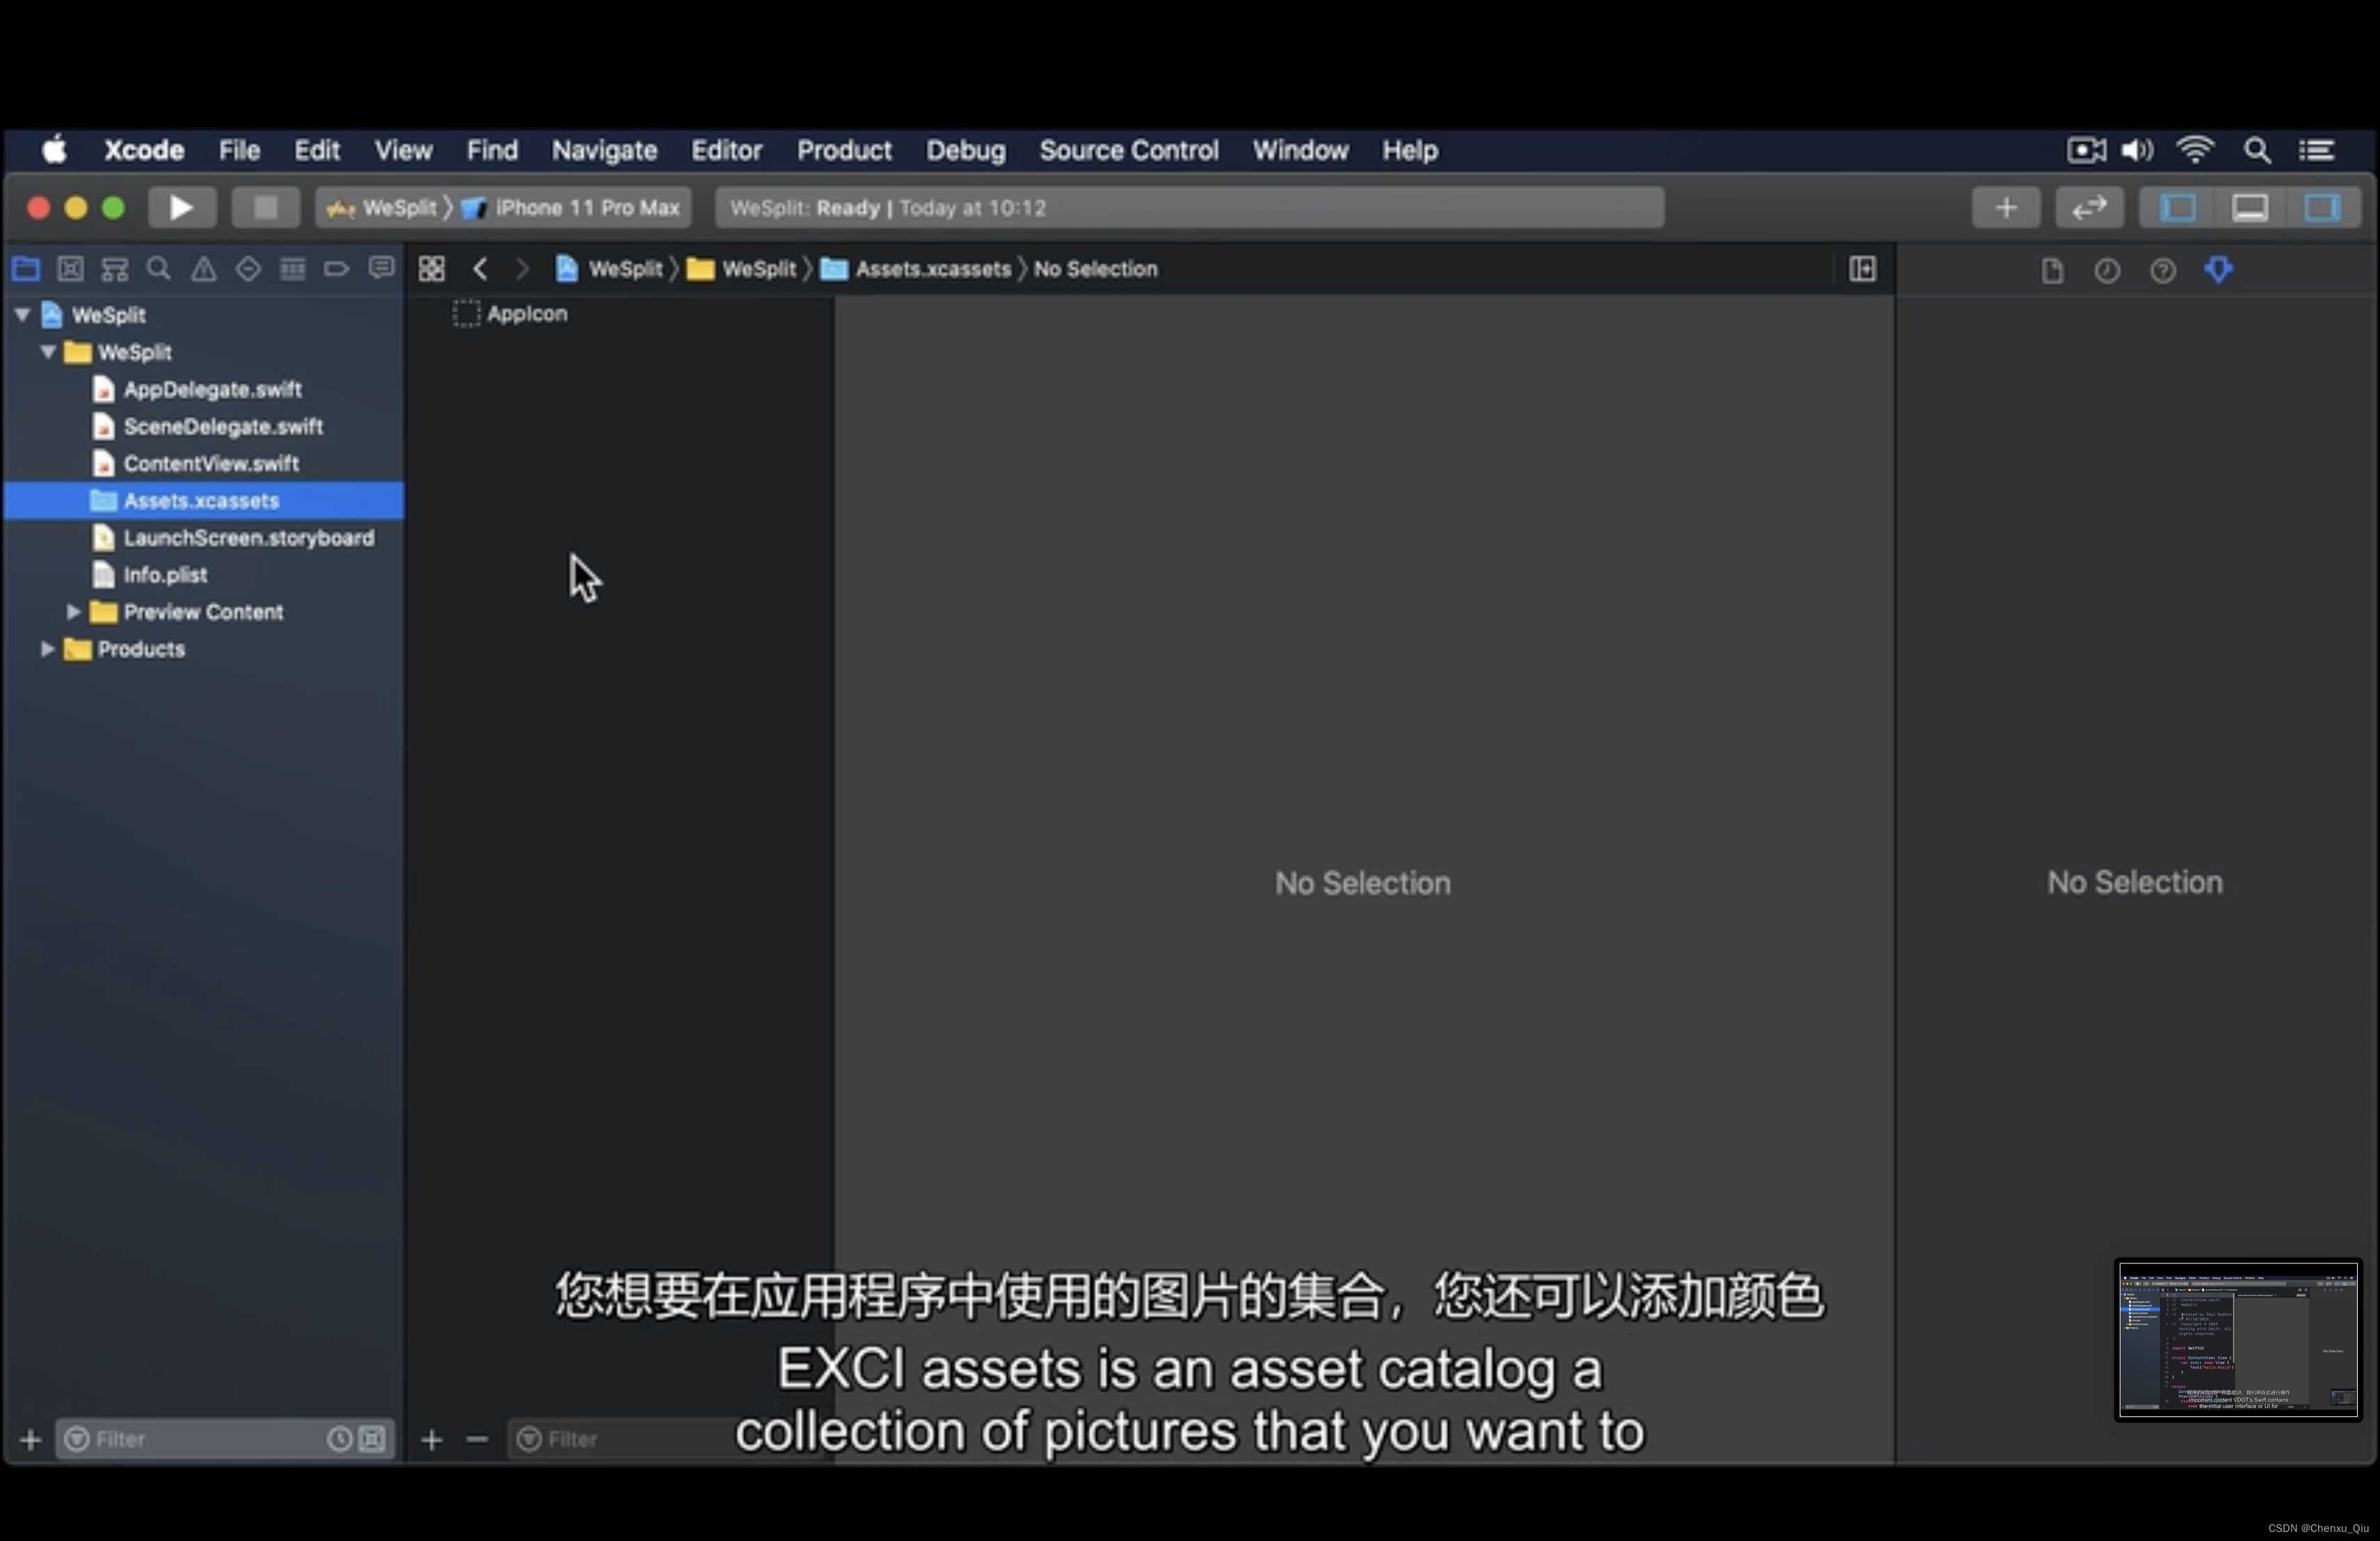Image resolution: width=2380 pixels, height=1541 pixels.
Task: Open the Find navigator magnifier icon
Action: [158, 268]
